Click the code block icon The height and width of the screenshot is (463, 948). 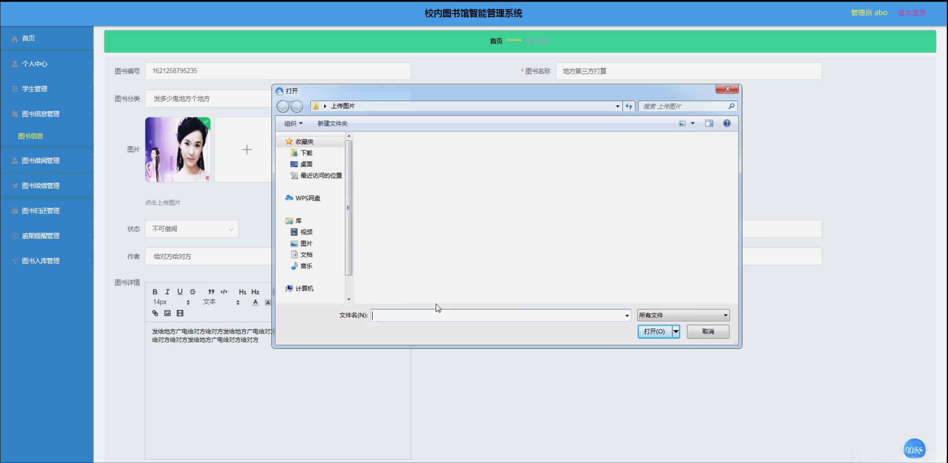tap(224, 292)
